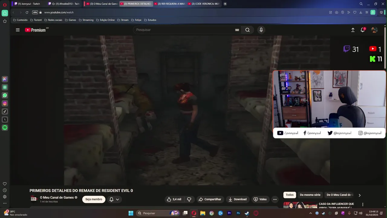
Task: Open the on-screen keyboard in search box
Action: (x=237, y=30)
